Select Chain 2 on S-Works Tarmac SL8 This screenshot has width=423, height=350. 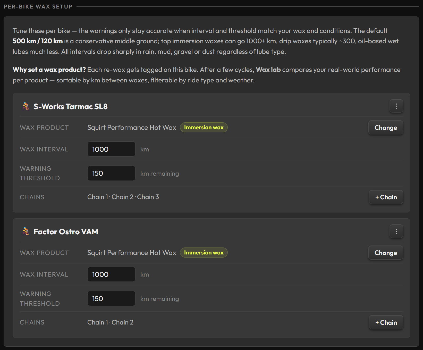click(122, 197)
